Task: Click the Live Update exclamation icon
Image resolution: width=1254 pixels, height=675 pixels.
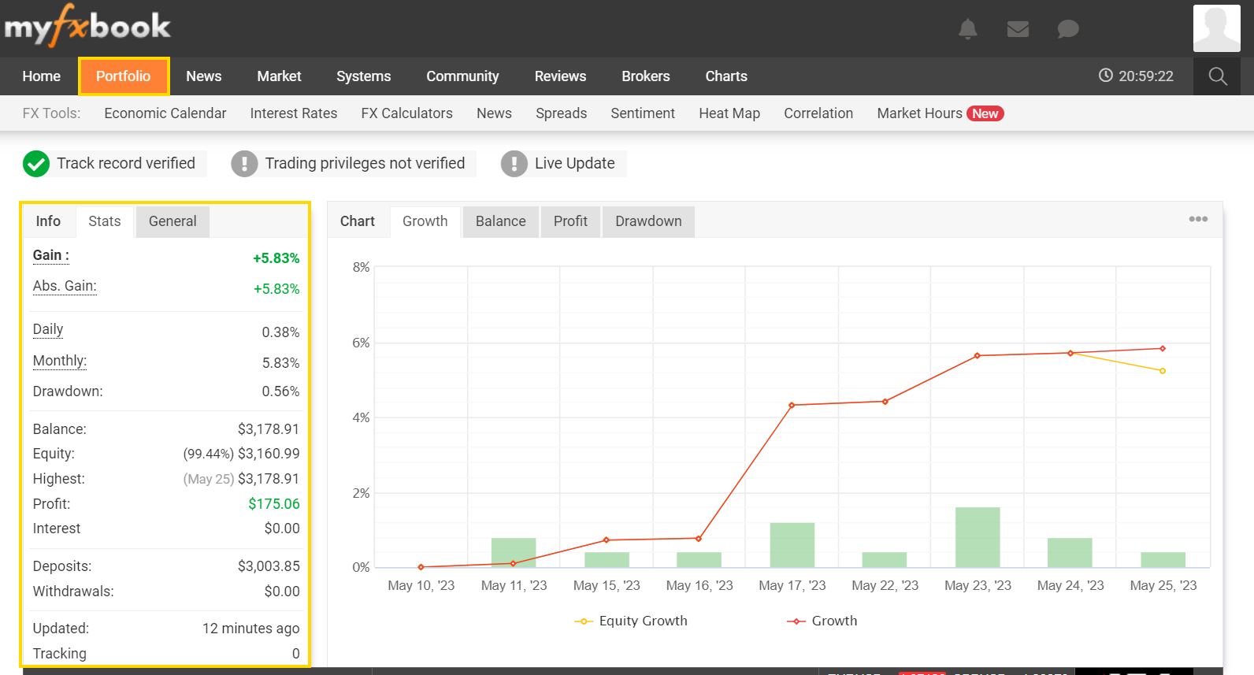Action: (514, 164)
